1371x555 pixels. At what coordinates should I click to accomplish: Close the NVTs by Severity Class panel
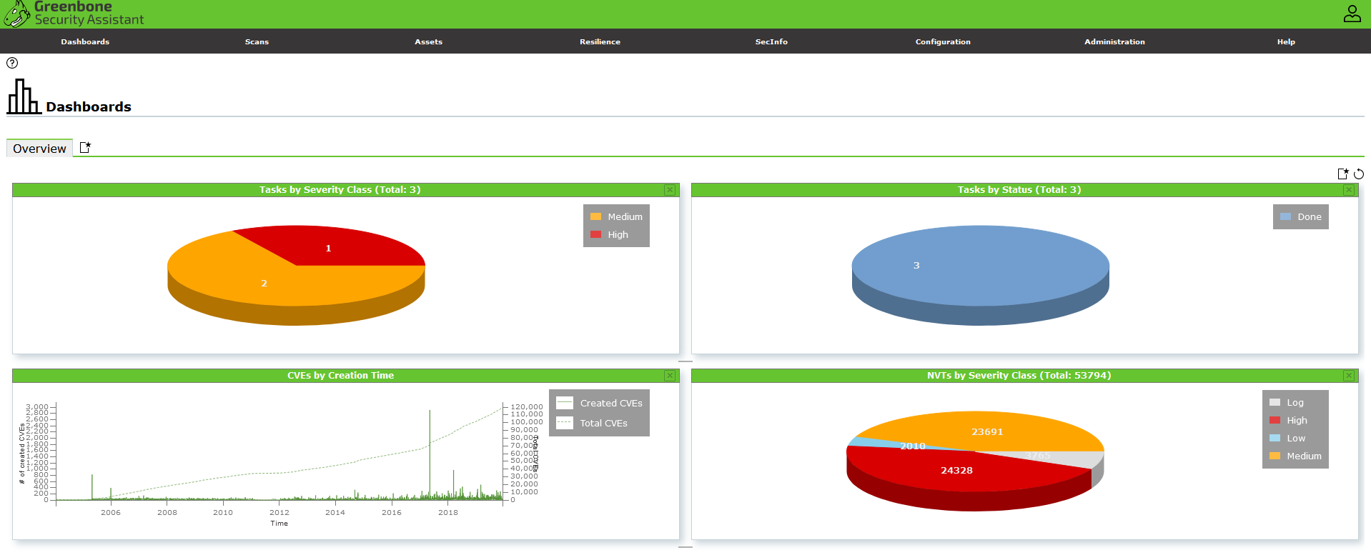click(x=1349, y=376)
